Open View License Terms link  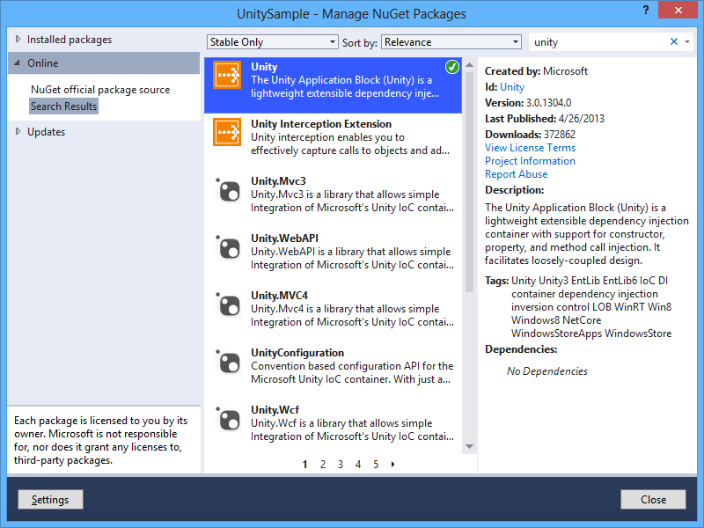point(530,148)
